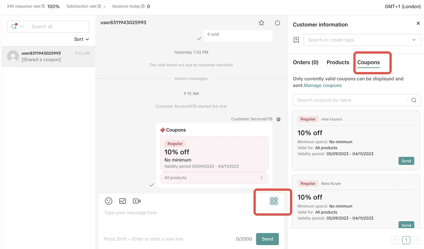Viewport: 424px width, 249px height.
Task: Click the image attachment icon
Action: [123, 201]
